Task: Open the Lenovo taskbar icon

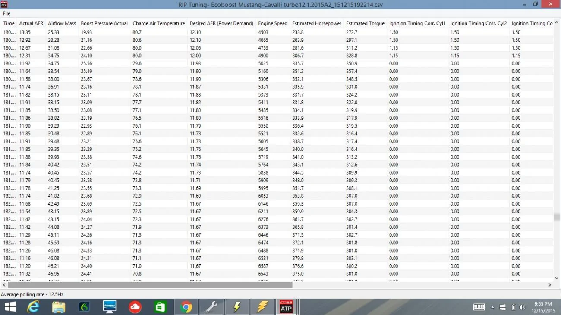Action: click(110, 307)
